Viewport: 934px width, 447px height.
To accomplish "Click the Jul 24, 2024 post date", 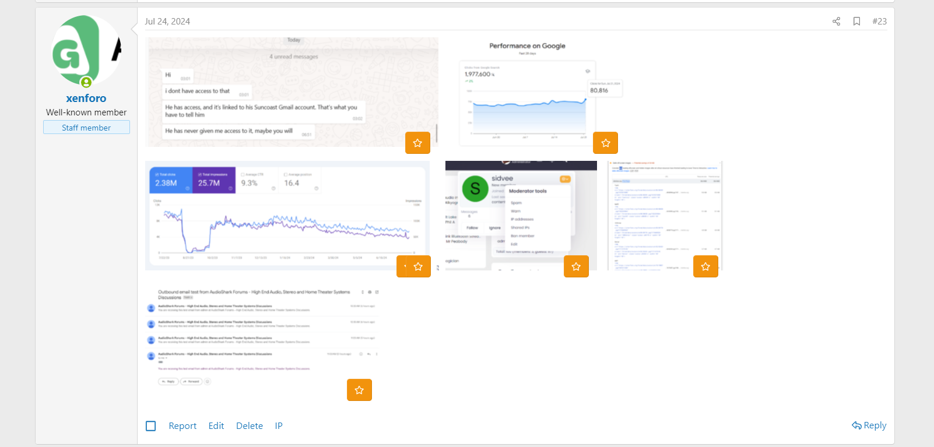I will pyautogui.click(x=167, y=22).
